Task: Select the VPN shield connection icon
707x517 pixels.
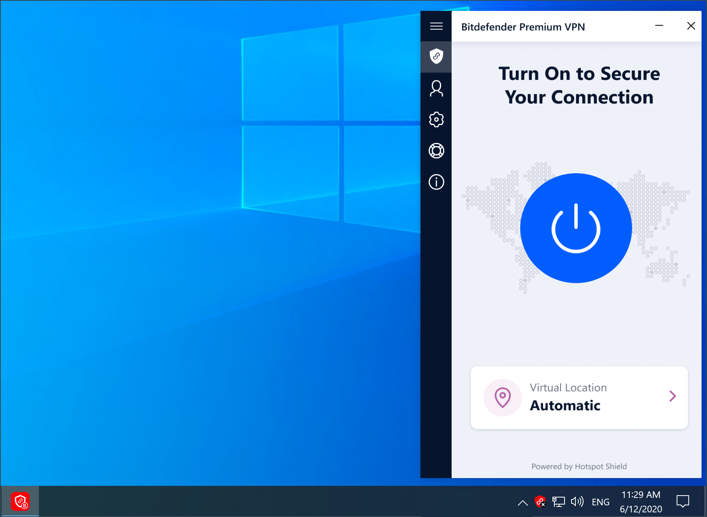Action: pyautogui.click(x=436, y=57)
